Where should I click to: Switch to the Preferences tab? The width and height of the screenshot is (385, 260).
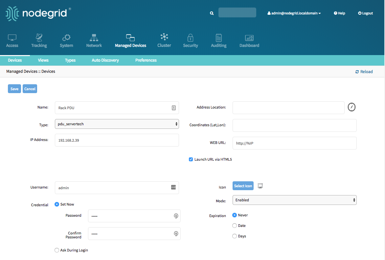click(x=146, y=60)
